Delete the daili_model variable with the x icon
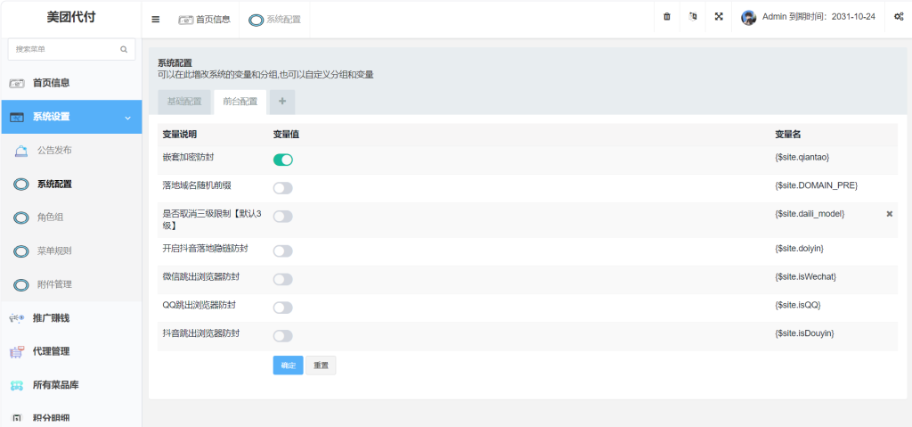 pos(889,215)
